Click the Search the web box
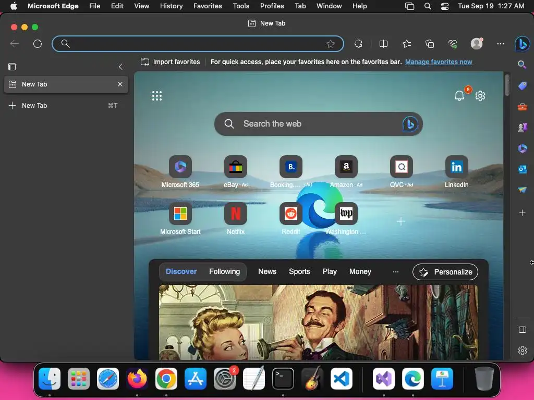534x400 pixels. [x=319, y=124]
